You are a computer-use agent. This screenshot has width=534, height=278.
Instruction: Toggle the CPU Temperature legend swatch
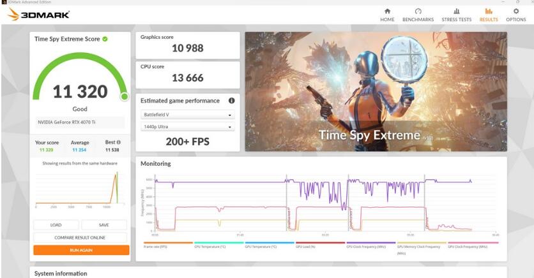[x=219, y=243]
